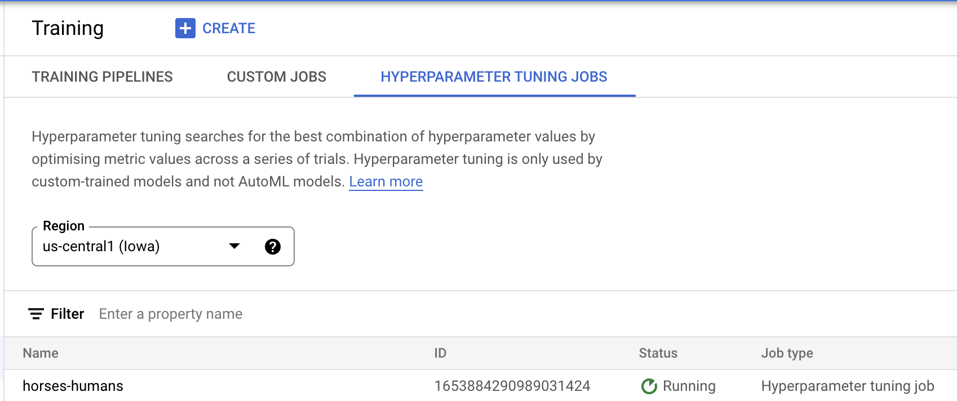Click the ID column header

click(x=440, y=353)
